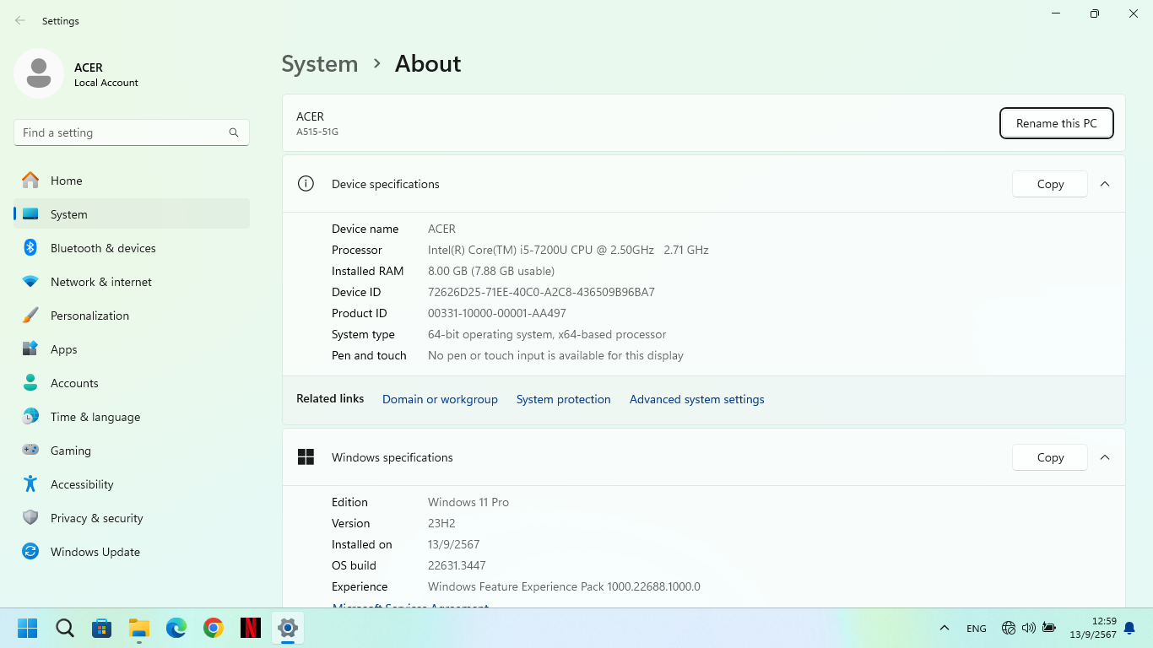1153x648 pixels.
Task: Click the search magnifier in Find a setting
Action: pyautogui.click(x=234, y=132)
